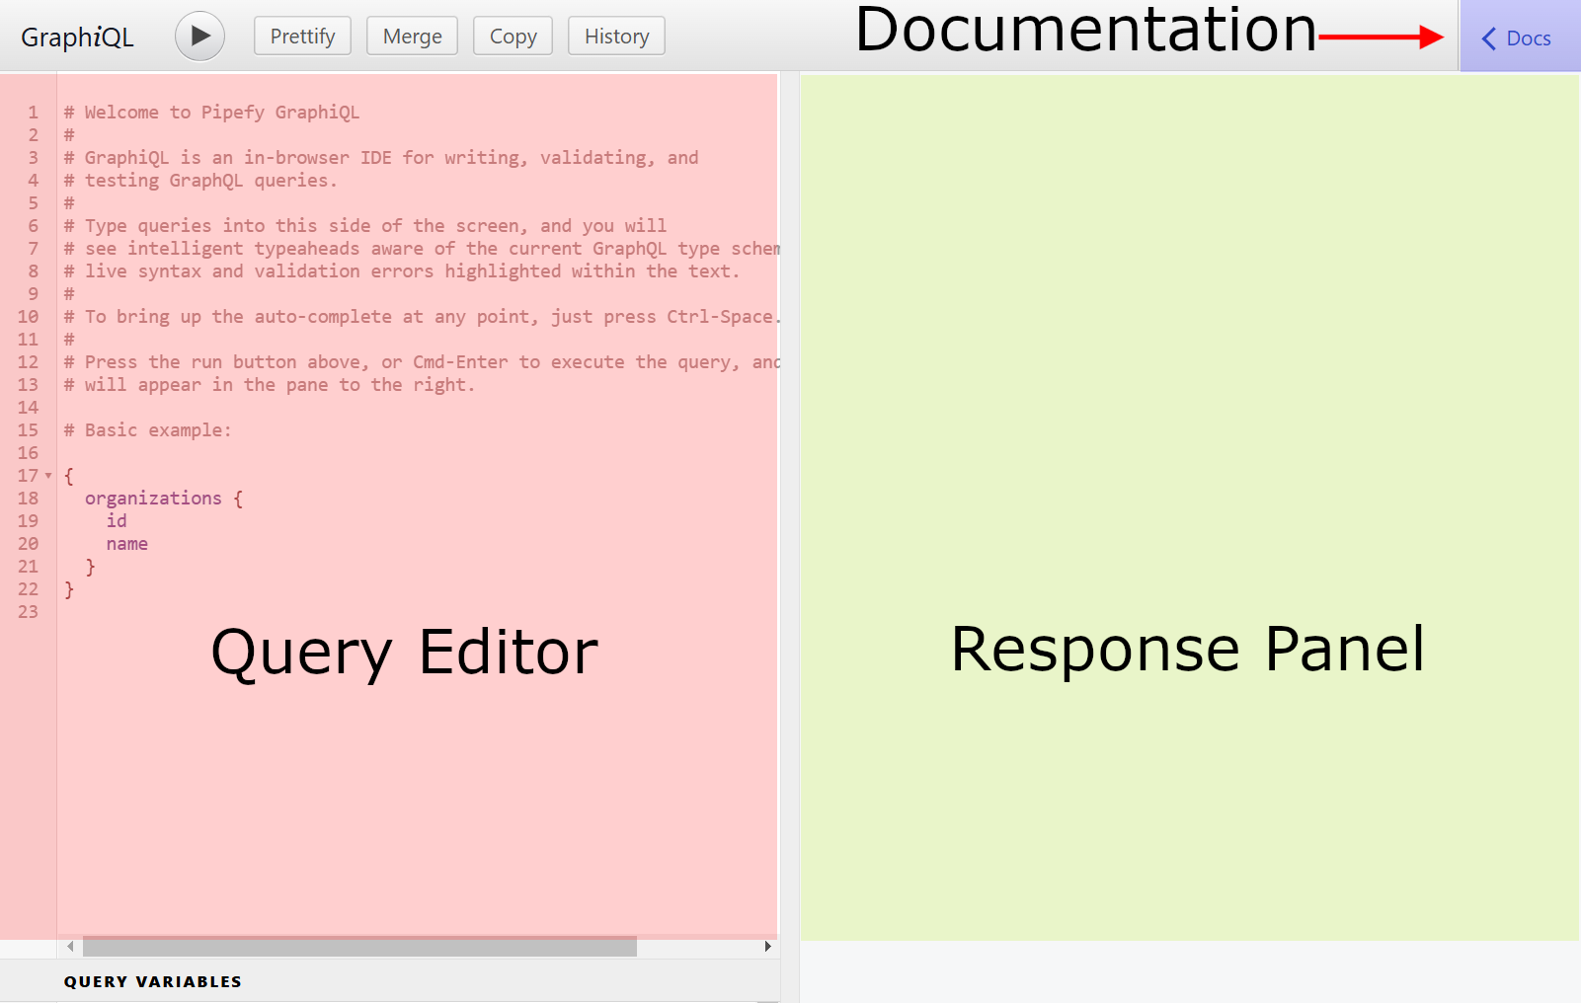This screenshot has width=1581, height=1003.
Task: Click the closing brace on line 22
Action: 69,589
